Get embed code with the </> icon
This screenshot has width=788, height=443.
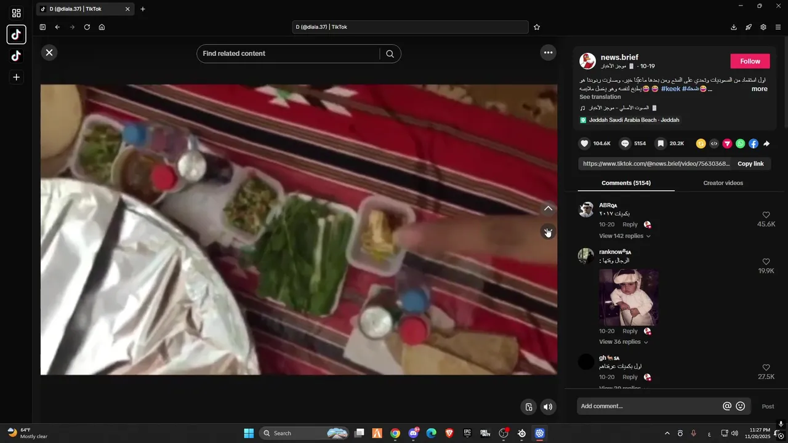click(714, 143)
